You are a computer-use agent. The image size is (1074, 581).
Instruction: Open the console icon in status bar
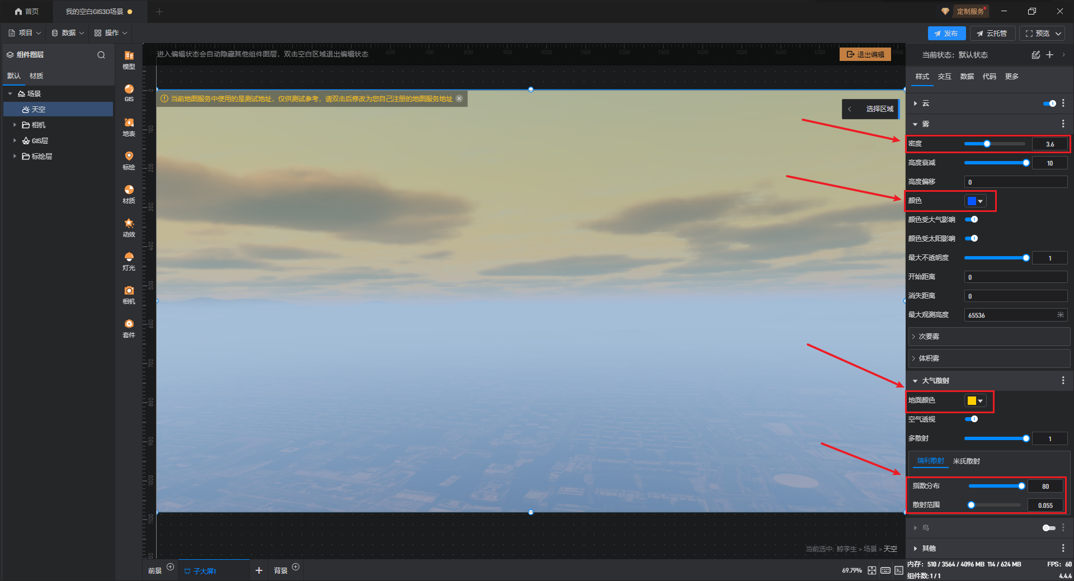point(899,570)
